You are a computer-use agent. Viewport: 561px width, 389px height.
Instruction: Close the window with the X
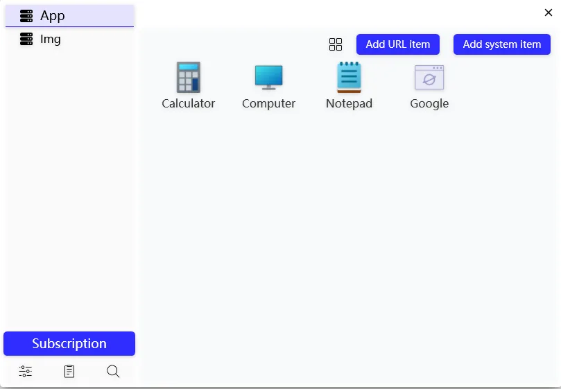[x=548, y=12]
